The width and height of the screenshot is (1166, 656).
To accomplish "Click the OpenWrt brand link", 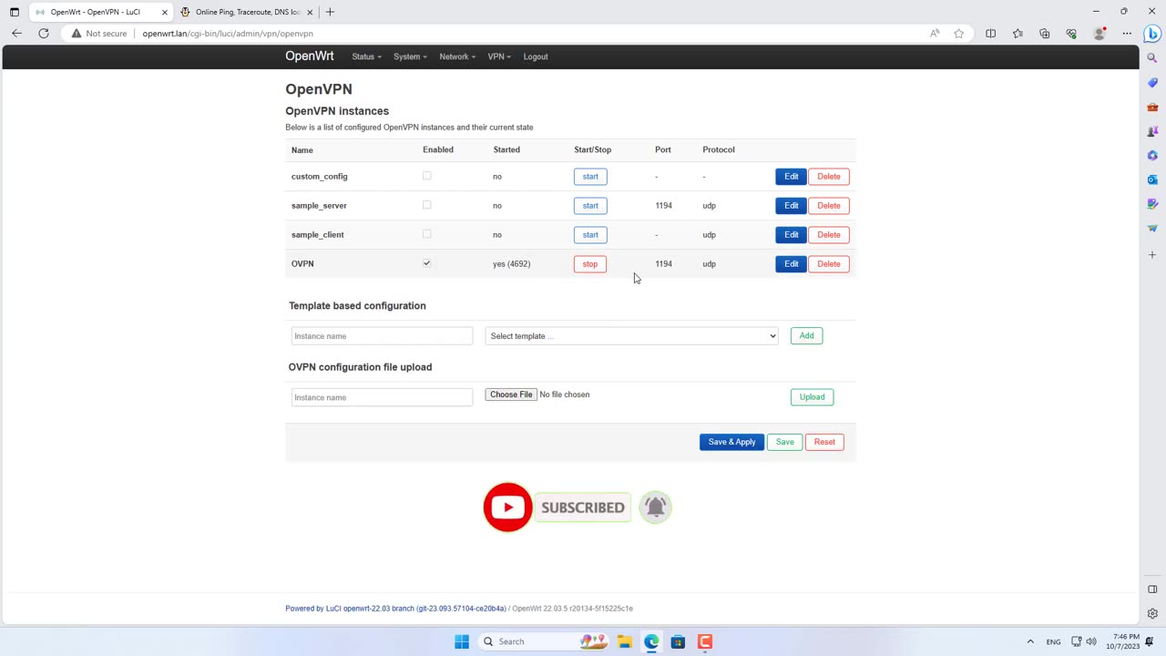I will coord(310,56).
